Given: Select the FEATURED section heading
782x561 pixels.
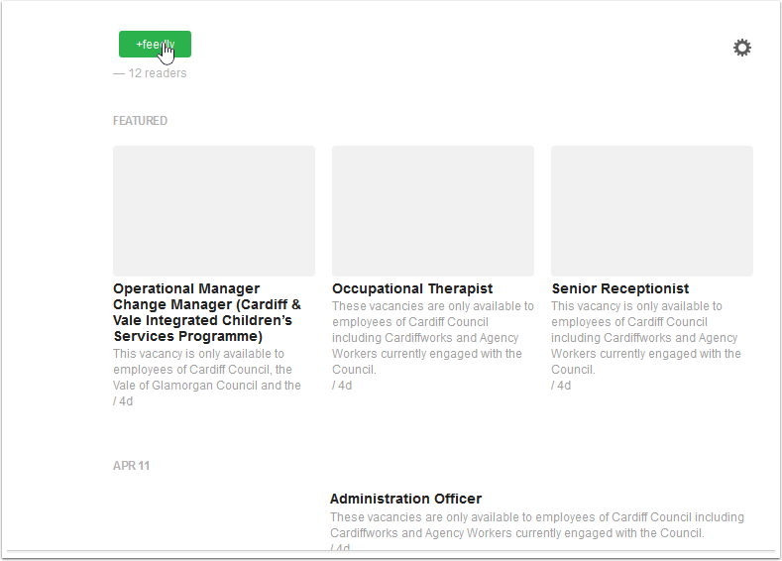Looking at the screenshot, I should point(140,121).
